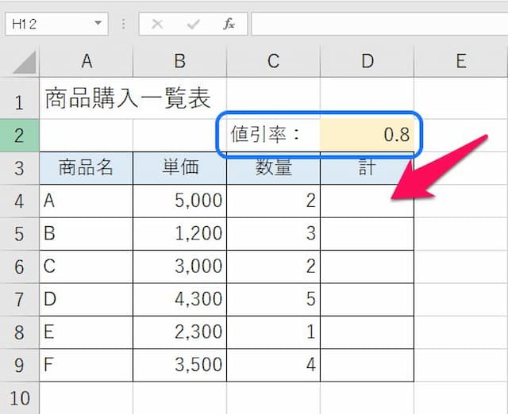This screenshot has width=508, height=414.
Task: Click the unit price cell 3,500
Action: [180, 365]
